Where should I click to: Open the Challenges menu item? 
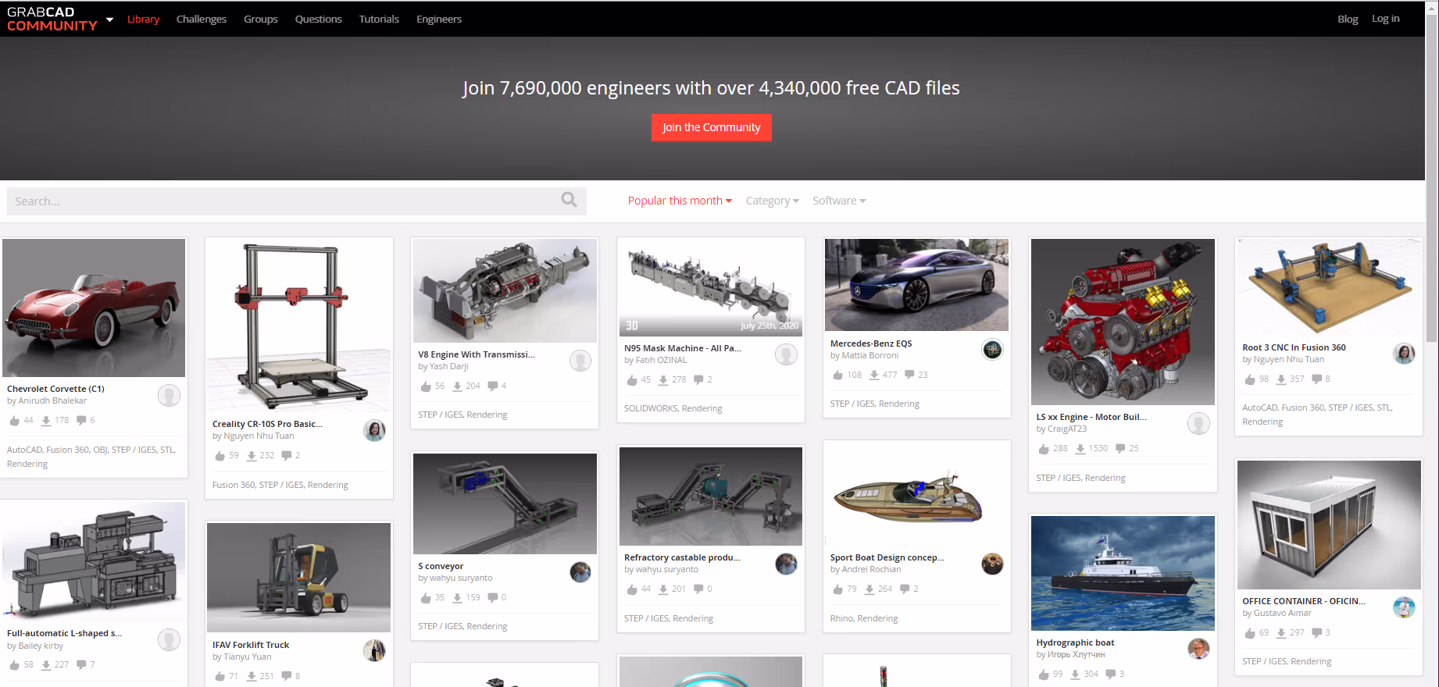(x=202, y=20)
